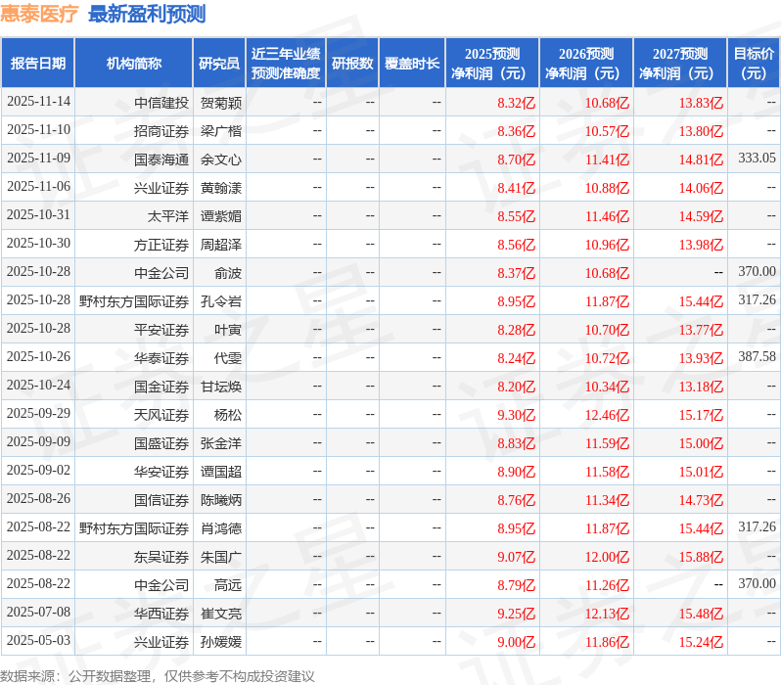Click the 13.77亿 forecast value
Screen dimensions: 781x685
coord(701,330)
